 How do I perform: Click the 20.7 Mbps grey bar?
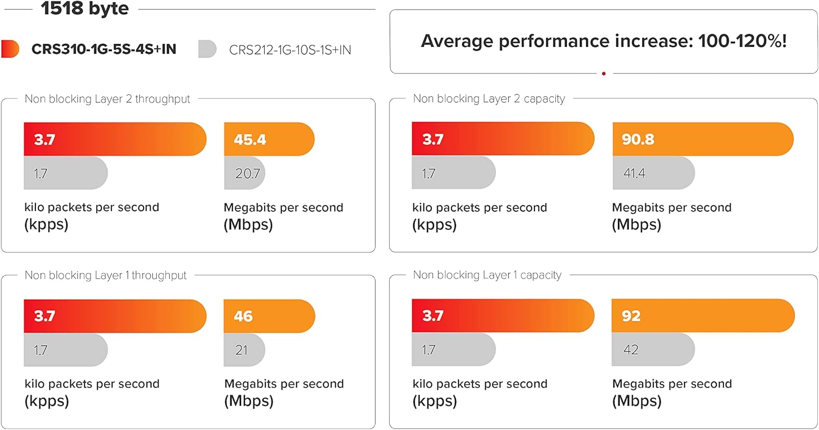[x=244, y=173]
